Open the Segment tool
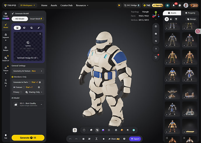The height and width of the screenshot is (143, 201). (x=6, y=36)
